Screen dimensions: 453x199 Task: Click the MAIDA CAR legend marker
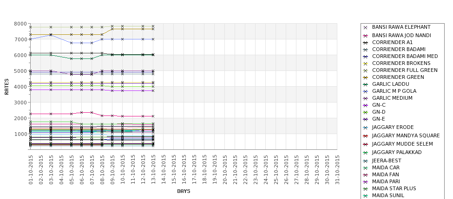(366, 168)
